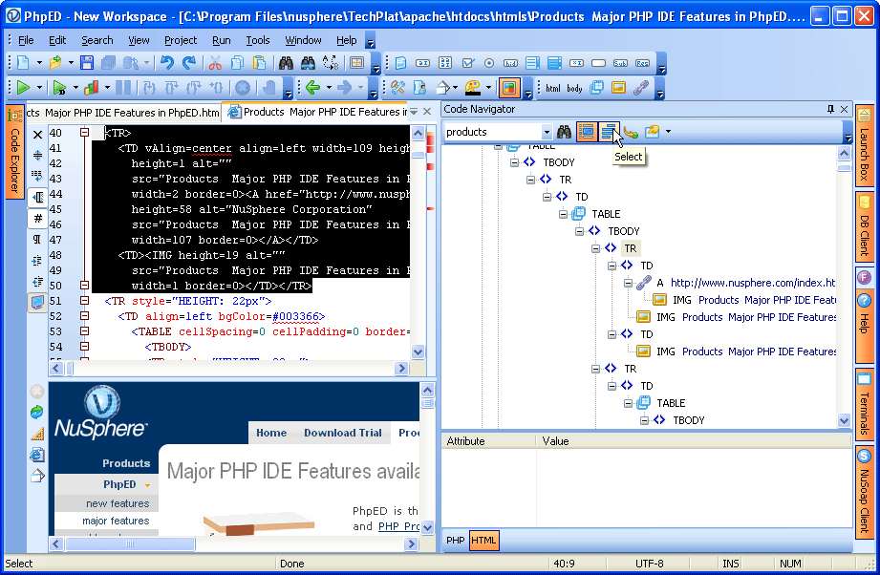The width and height of the screenshot is (880, 575).
Task: Insert a table icon in the HTML toolbar
Action: [x=596, y=88]
